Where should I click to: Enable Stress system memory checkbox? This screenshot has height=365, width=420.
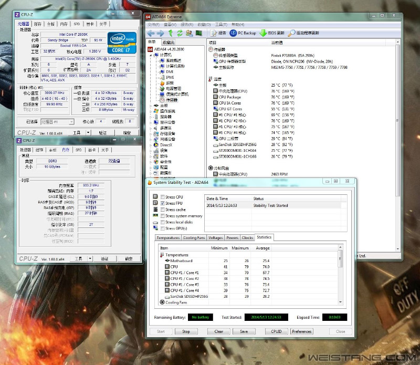pyautogui.click(x=162, y=216)
